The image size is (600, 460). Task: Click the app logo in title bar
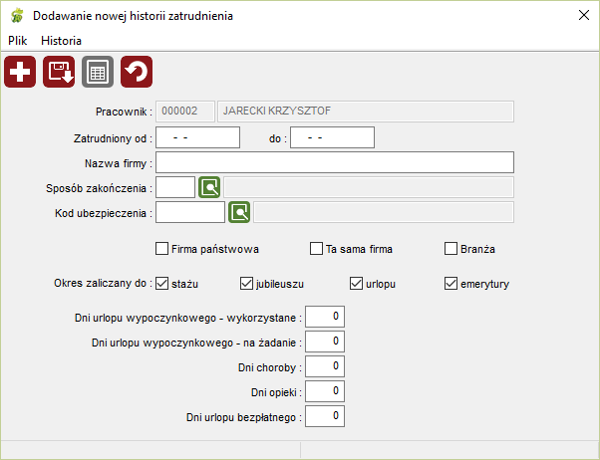tap(17, 16)
